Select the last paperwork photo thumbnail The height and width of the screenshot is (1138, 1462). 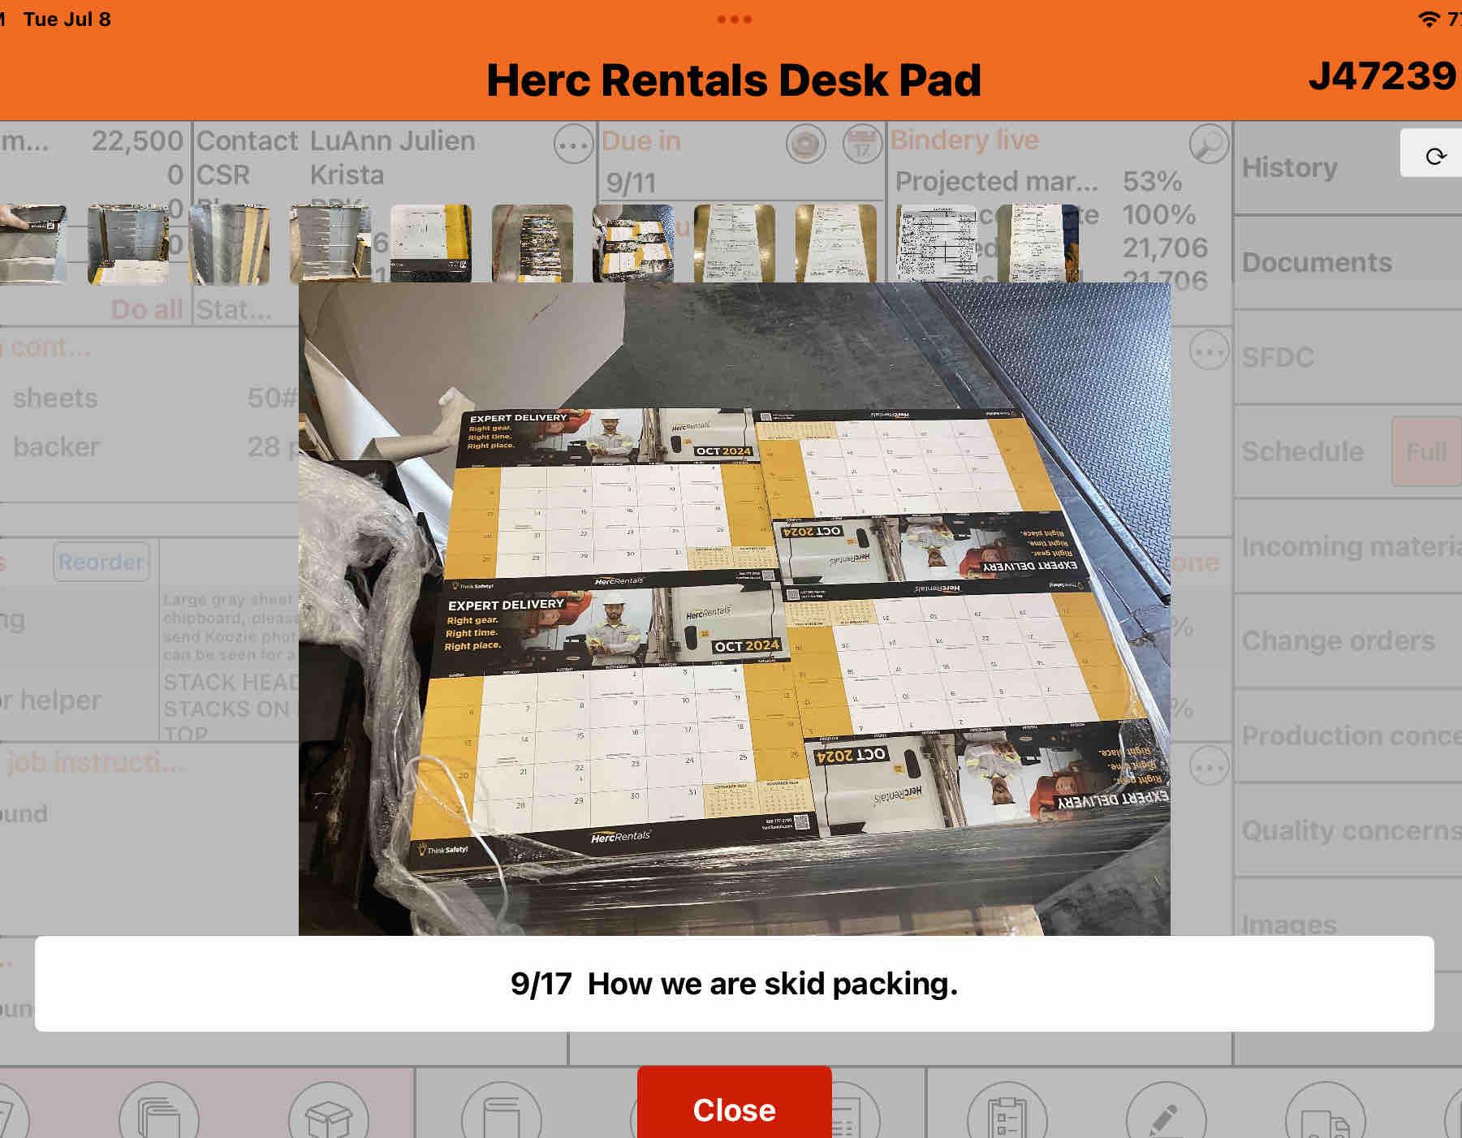point(1037,243)
